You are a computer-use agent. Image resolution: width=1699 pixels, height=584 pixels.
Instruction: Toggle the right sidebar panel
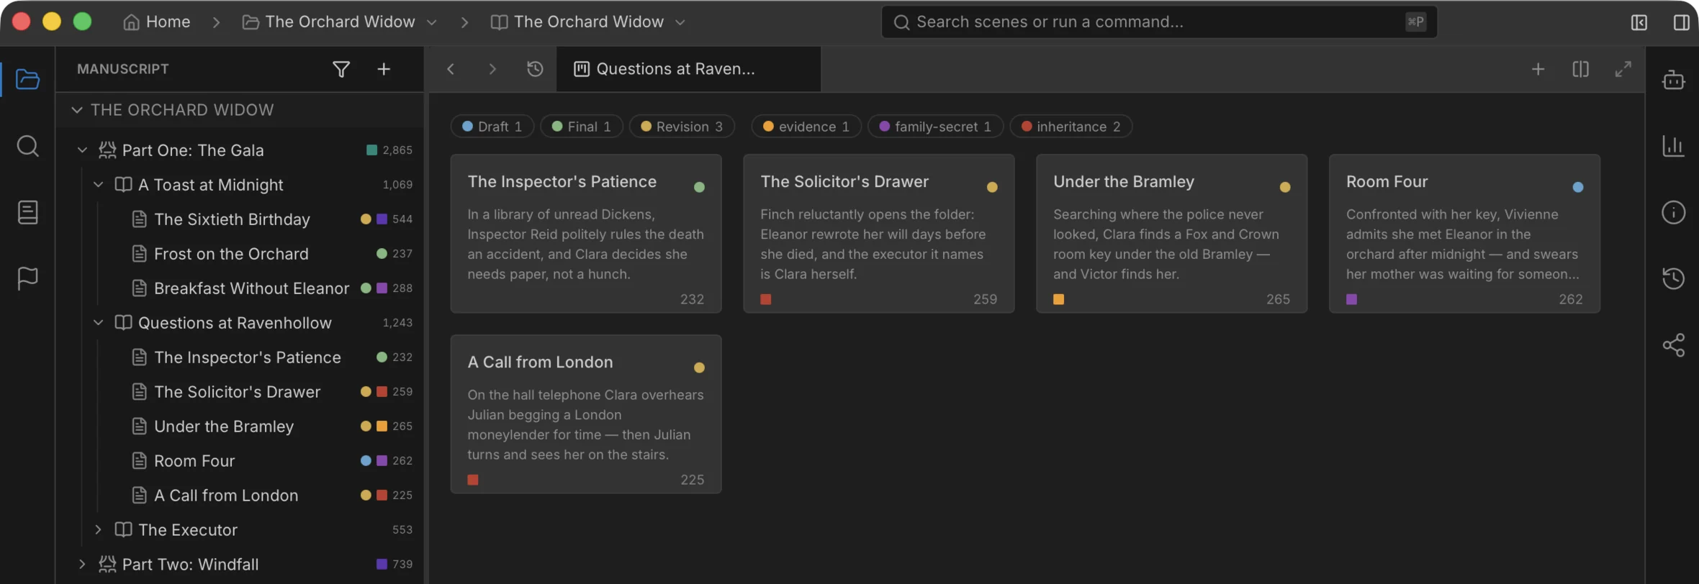[1681, 22]
